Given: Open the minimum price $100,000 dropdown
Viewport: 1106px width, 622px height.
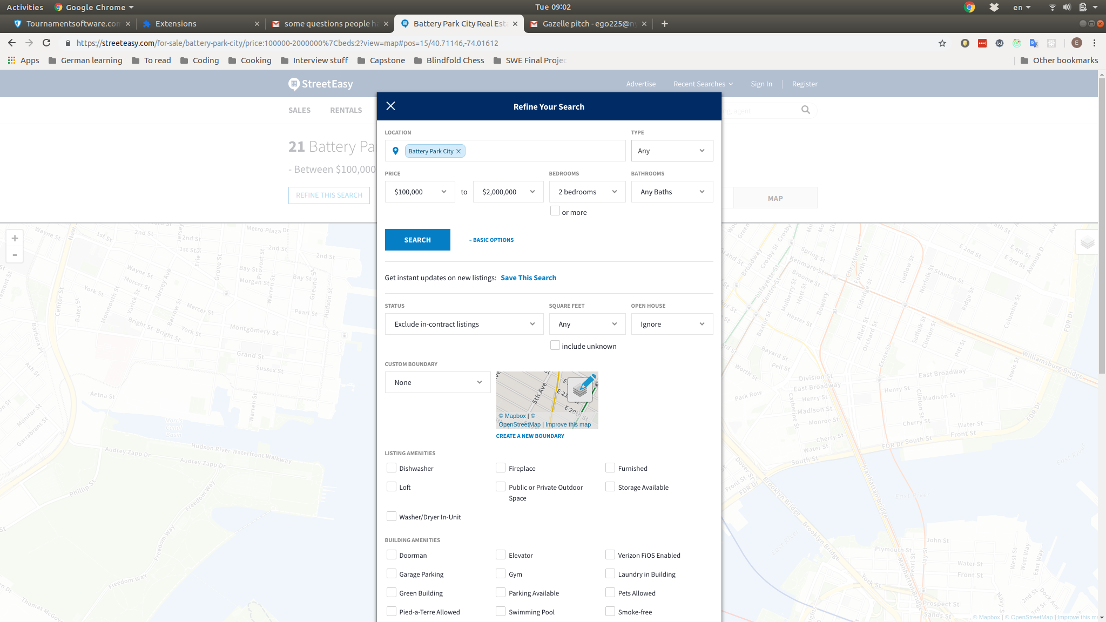Looking at the screenshot, I should [420, 192].
